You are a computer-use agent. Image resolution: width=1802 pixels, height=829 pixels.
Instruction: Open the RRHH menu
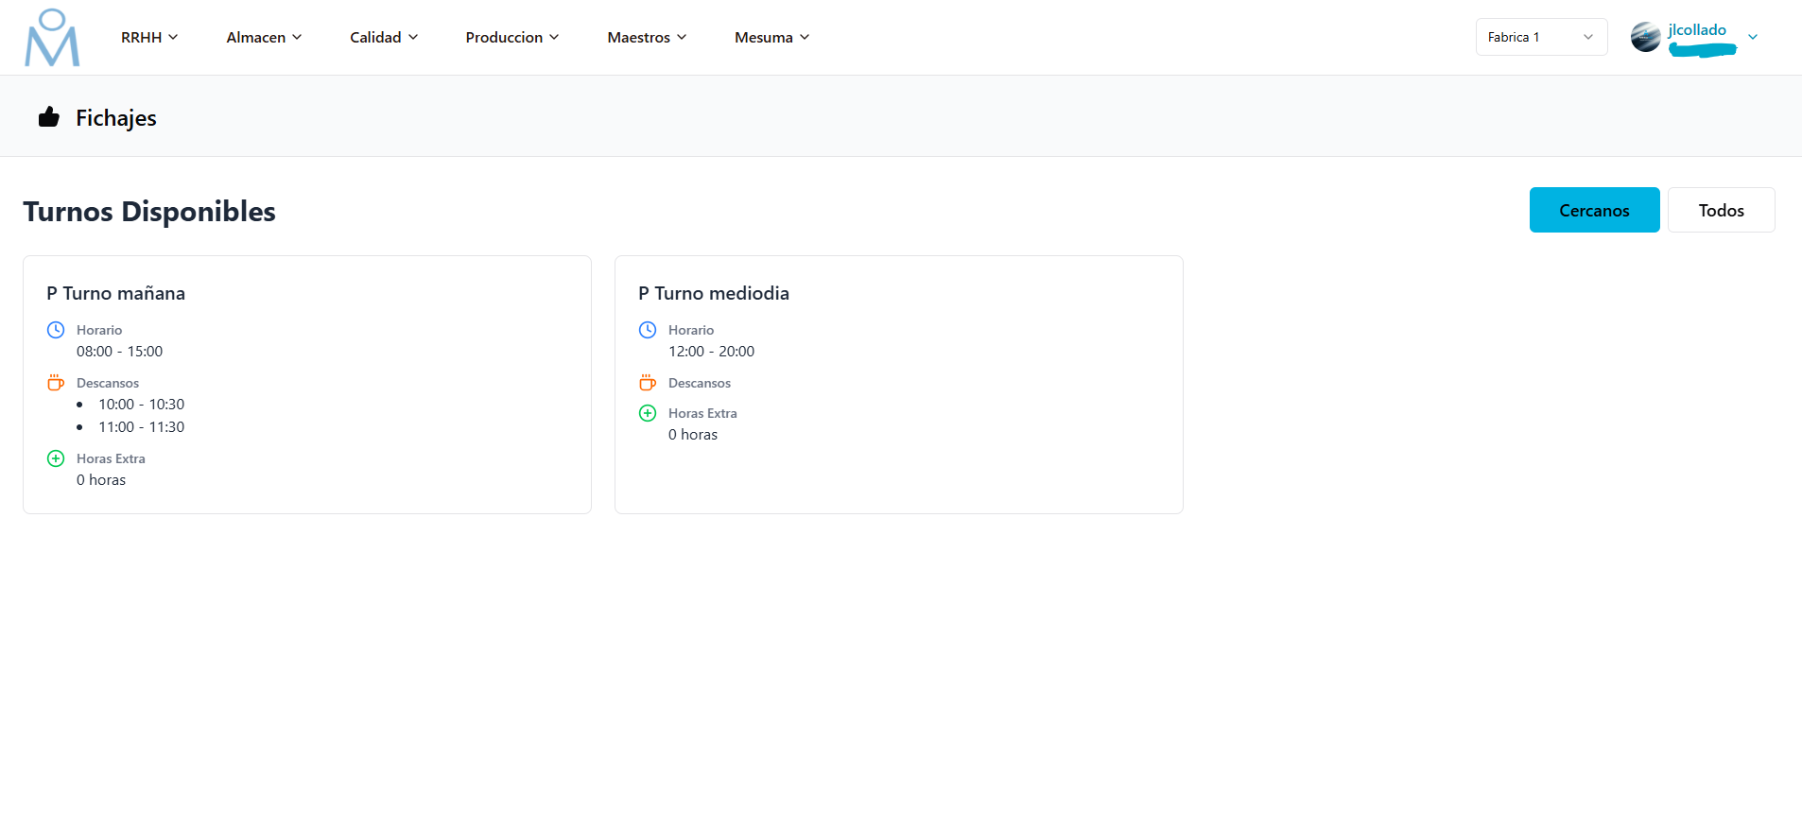149,37
